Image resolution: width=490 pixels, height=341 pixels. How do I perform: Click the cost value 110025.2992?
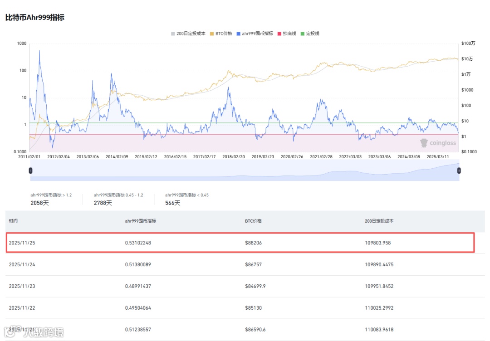coord(379,308)
